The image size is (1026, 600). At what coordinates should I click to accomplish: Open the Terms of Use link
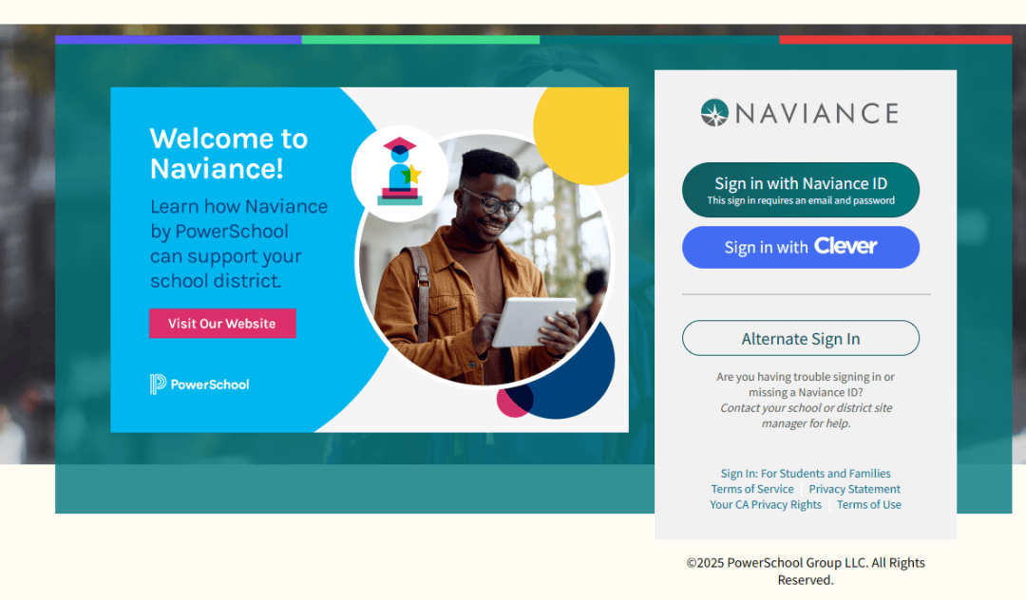point(869,504)
